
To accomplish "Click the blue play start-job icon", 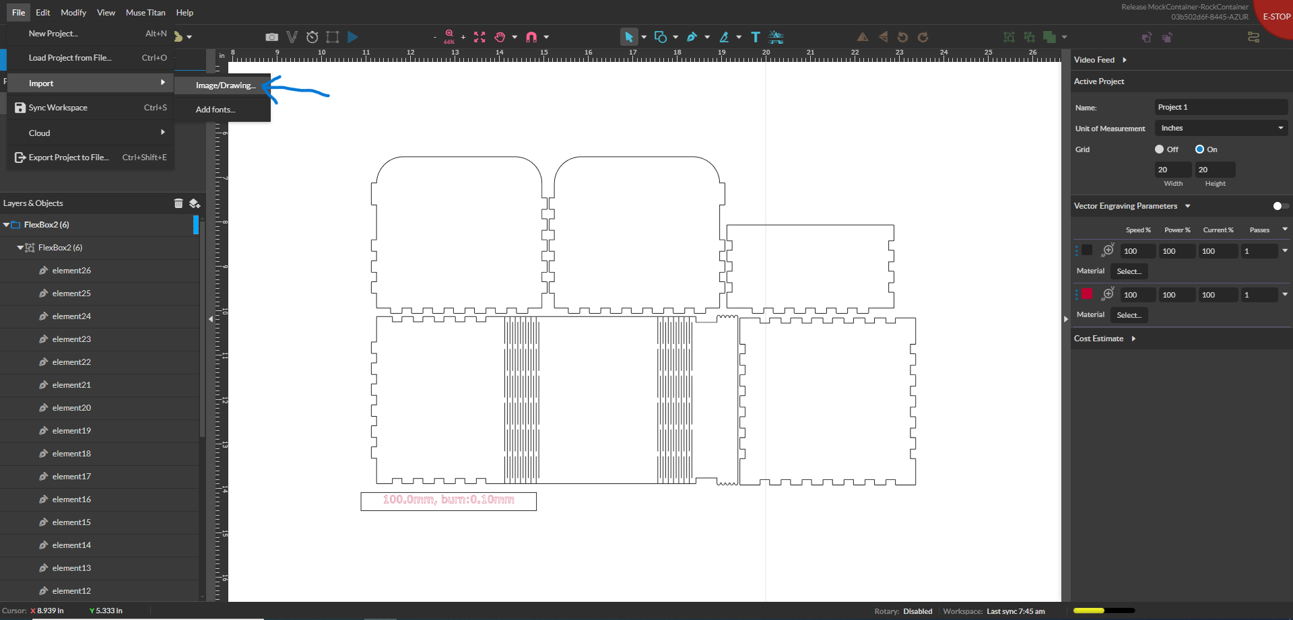I will click(x=353, y=37).
